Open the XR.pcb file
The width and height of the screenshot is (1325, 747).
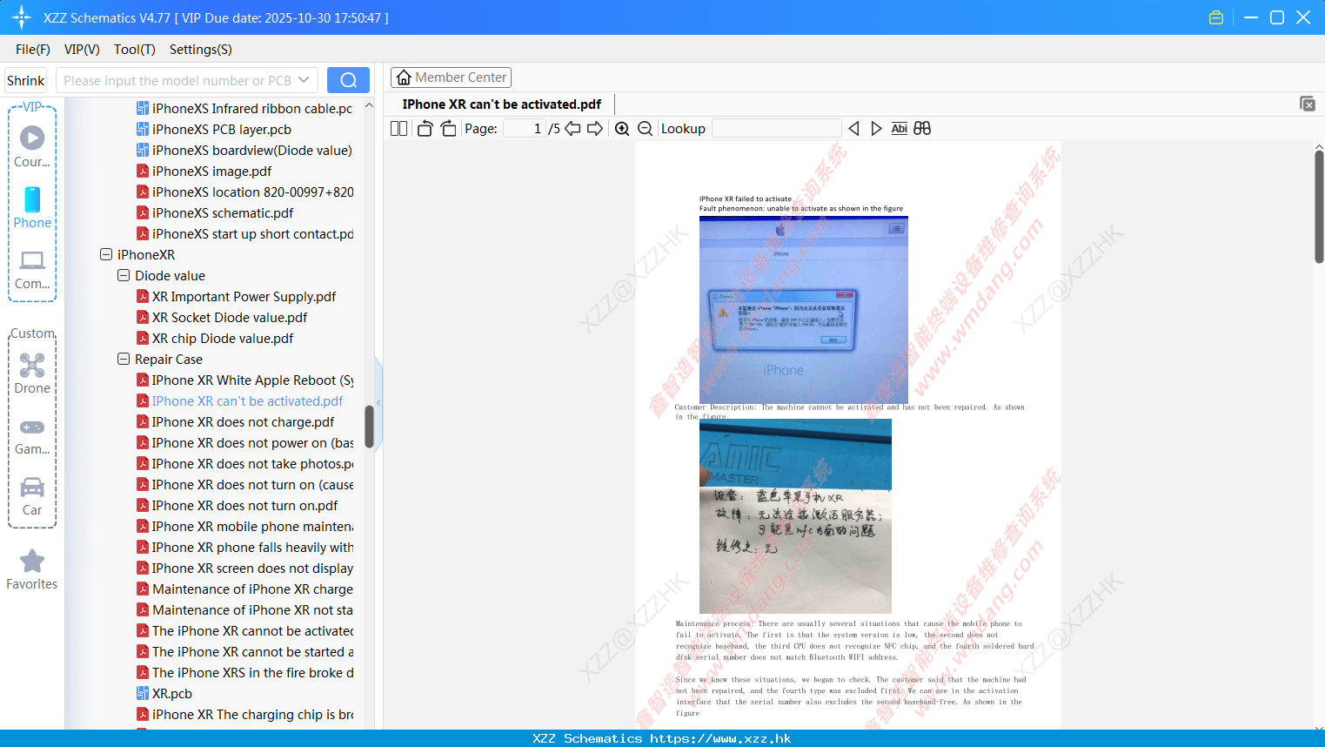point(171,693)
